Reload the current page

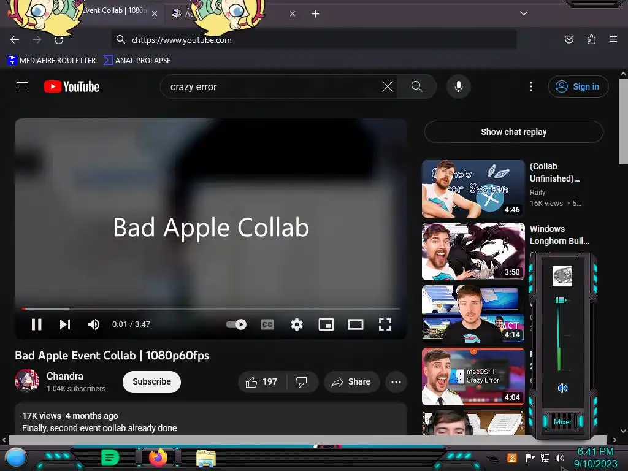[x=59, y=40]
